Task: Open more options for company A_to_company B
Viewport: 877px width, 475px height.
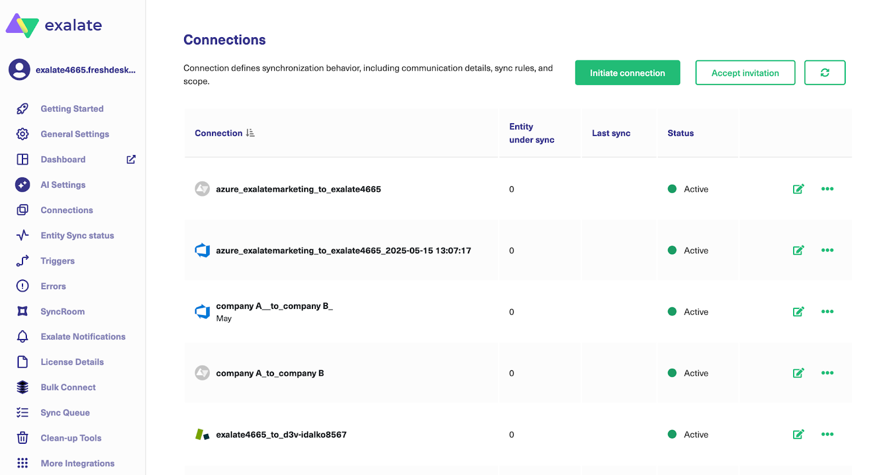Action: [827, 373]
